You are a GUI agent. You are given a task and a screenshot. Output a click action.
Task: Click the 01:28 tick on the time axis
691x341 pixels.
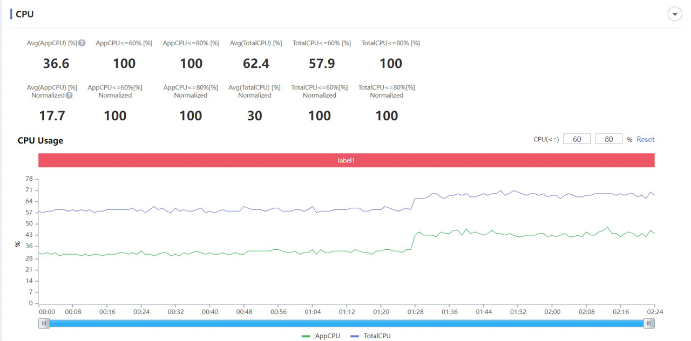point(415,312)
